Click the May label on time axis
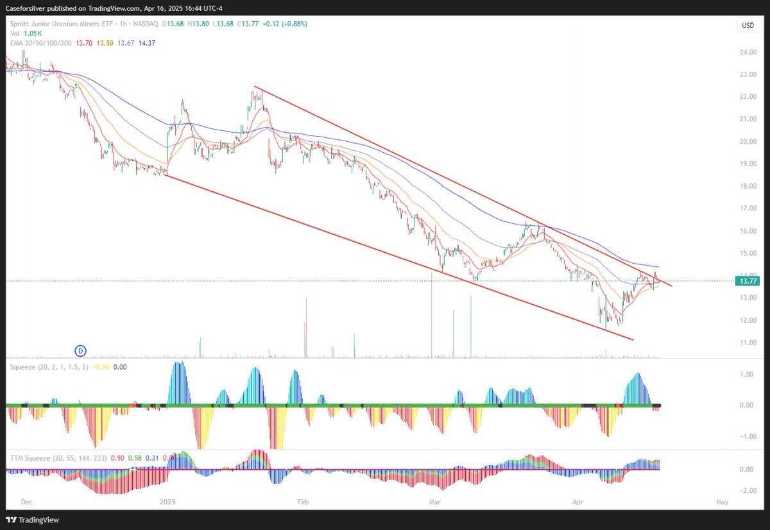Image resolution: width=770 pixels, height=530 pixels. pos(723,502)
